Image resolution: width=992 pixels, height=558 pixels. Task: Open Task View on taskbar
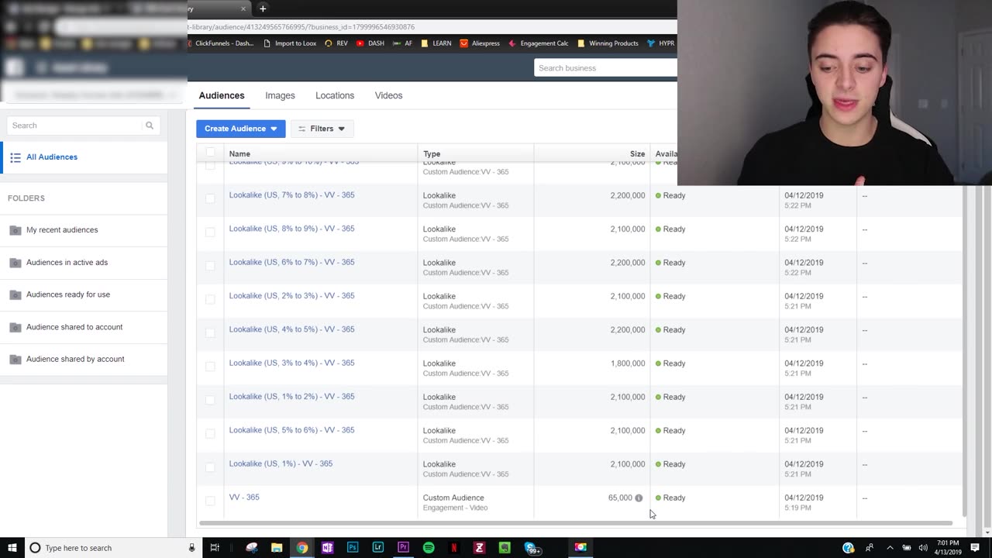point(215,548)
